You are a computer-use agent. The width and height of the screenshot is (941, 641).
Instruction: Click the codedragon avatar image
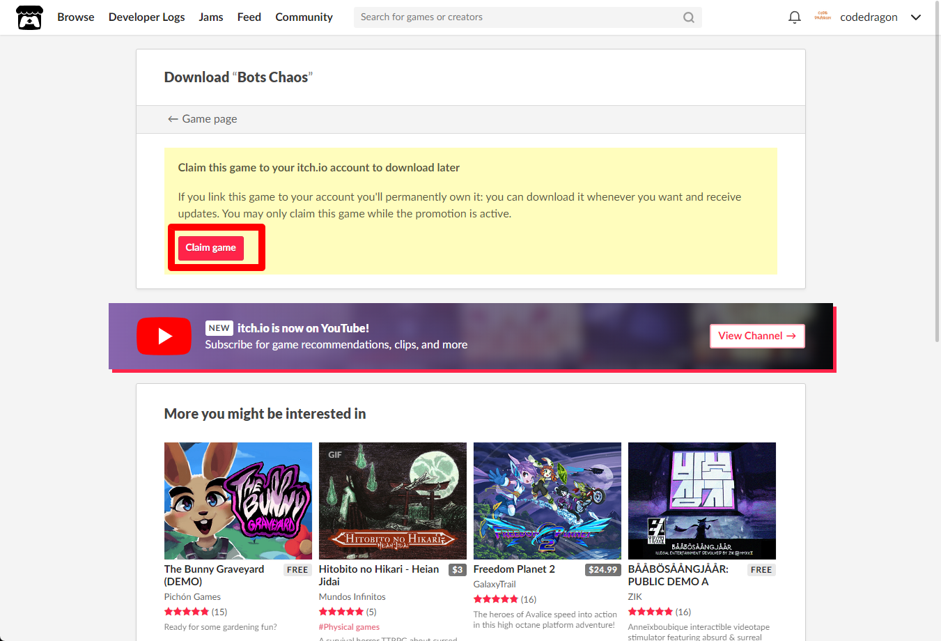(x=823, y=17)
